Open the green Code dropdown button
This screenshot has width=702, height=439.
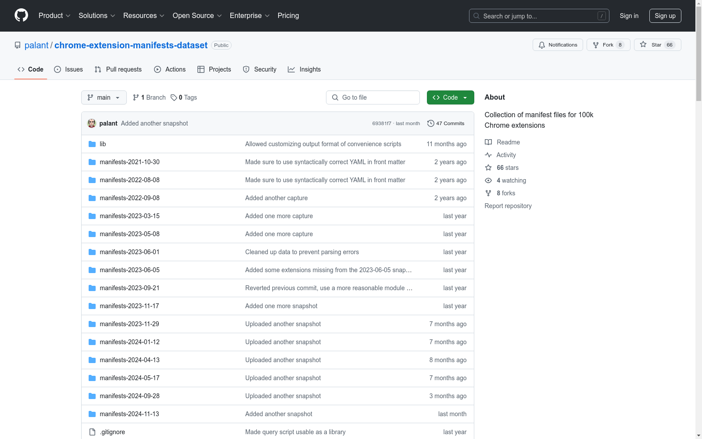pos(450,97)
